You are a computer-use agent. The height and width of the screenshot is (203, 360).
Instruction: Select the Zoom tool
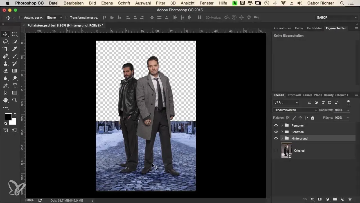15,100
